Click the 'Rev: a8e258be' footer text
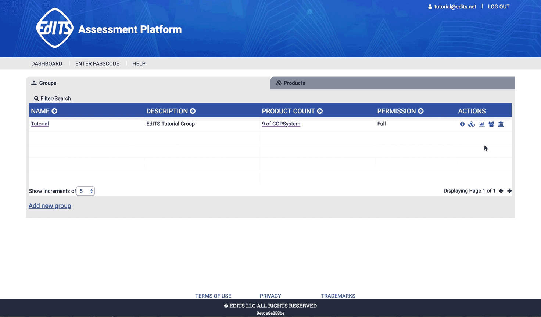The image size is (541, 317). (270, 313)
